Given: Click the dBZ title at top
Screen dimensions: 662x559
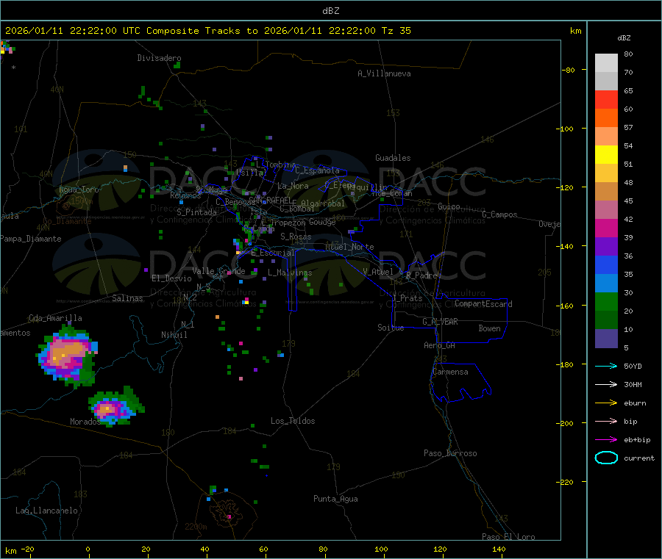Looking at the screenshot, I should (x=330, y=11).
